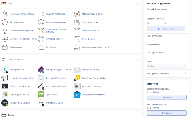The width and height of the screenshot is (191, 117).
Task: Open the Тема jupiter dropdown
Action: (166, 66)
